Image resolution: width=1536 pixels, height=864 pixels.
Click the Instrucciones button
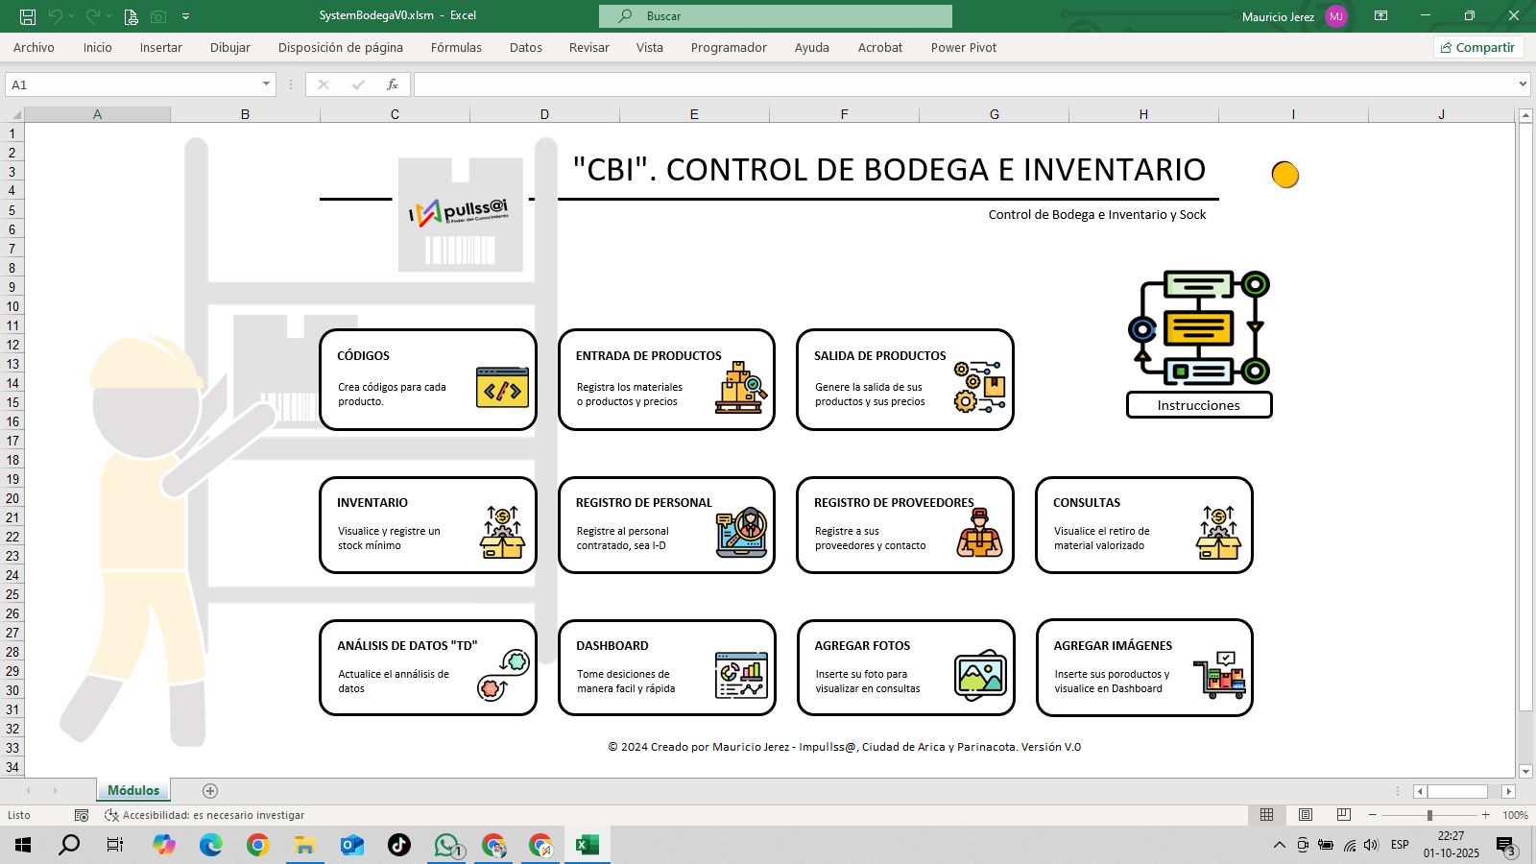click(1198, 405)
